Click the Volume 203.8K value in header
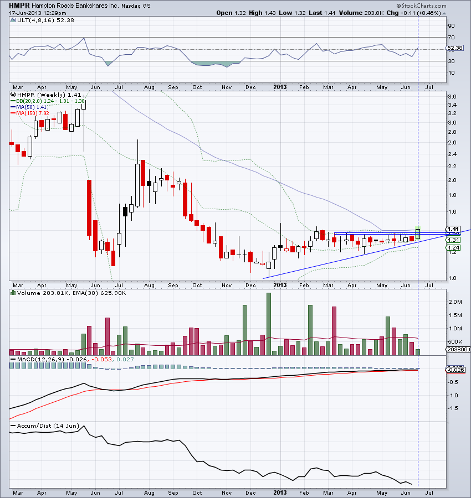This screenshot has width=471, height=498. click(x=361, y=13)
